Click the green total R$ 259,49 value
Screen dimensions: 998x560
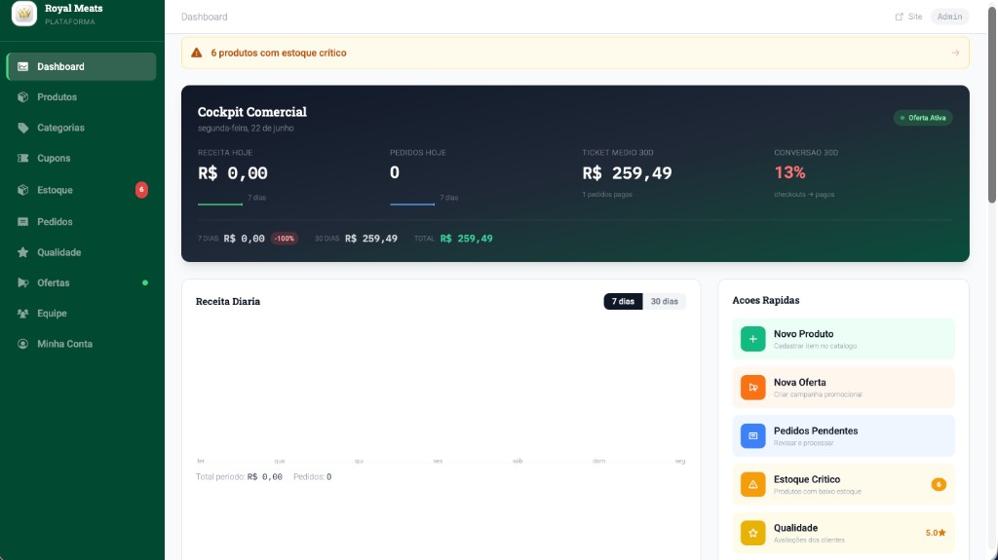(x=467, y=239)
